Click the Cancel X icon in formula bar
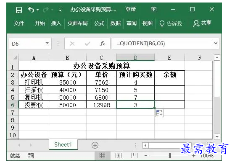The image size is (232, 162). click(x=72, y=44)
